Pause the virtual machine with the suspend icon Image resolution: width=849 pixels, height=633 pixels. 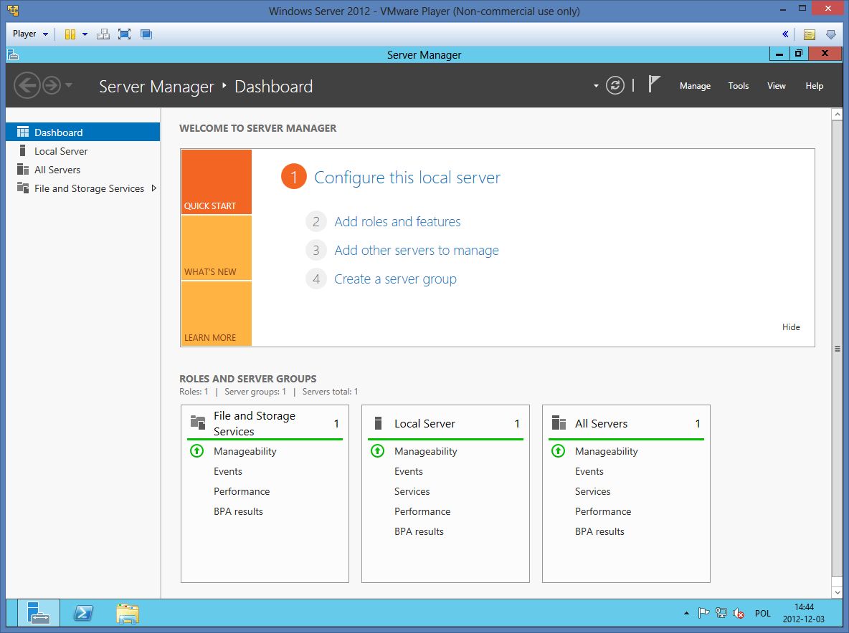(x=70, y=34)
